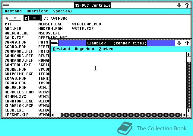Select CGA80.FON file
The image size is (193, 136).
click(x=15, y=47)
